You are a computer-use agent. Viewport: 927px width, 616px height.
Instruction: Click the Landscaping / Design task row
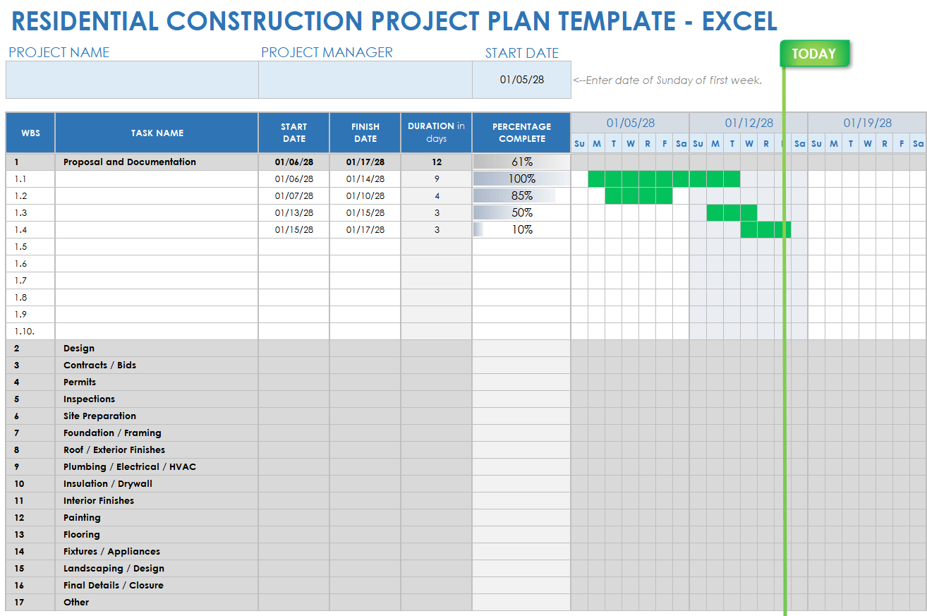pyautogui.click(x=114, y=568)
